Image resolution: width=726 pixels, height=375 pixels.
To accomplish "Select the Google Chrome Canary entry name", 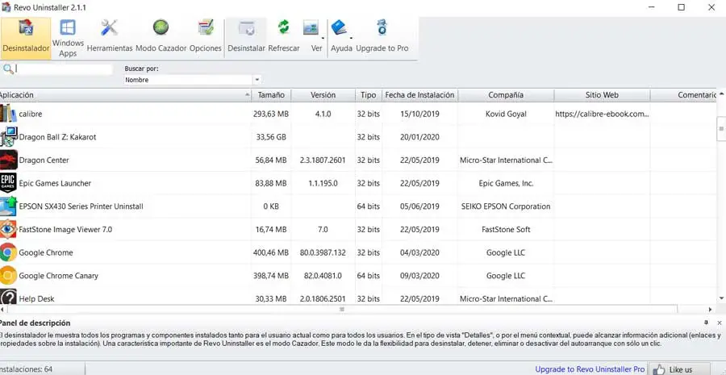I will (x=58, y=276).
